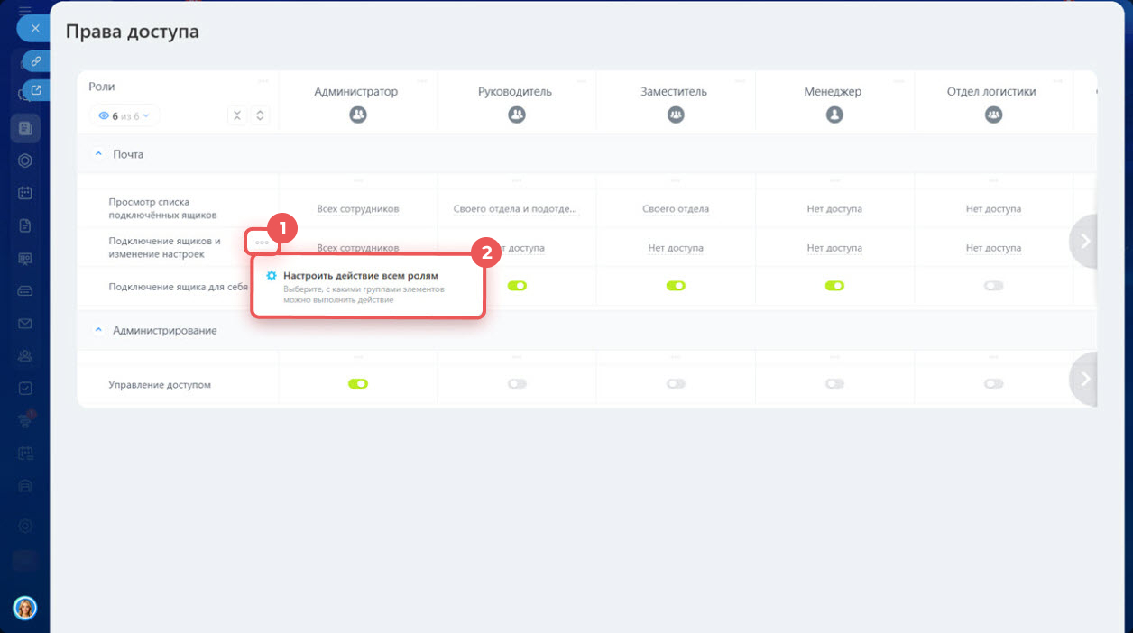Click 'Своего отдела' value for Заместитель
Screen dimensions: 1133x633
pyautogui.click(x=676, y=209)
